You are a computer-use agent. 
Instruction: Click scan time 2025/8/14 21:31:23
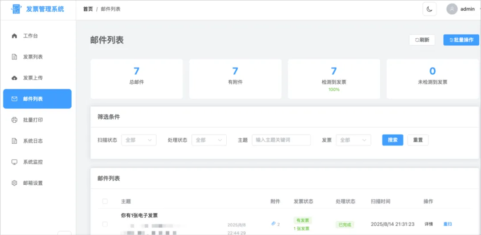pos(393,224)
